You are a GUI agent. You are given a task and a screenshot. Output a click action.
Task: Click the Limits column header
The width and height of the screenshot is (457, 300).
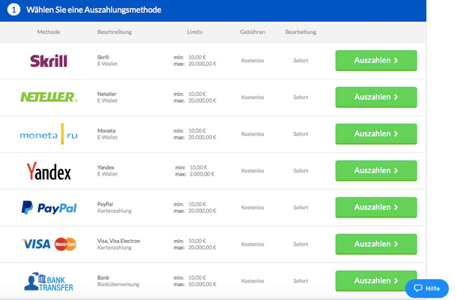click(x=195, y=31)
